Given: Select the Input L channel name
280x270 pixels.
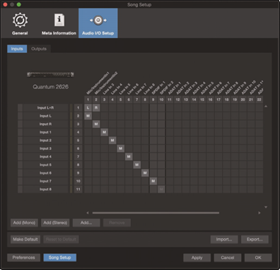Looking at the screenshot, I should pyautogui.click(x=45, y=116).
